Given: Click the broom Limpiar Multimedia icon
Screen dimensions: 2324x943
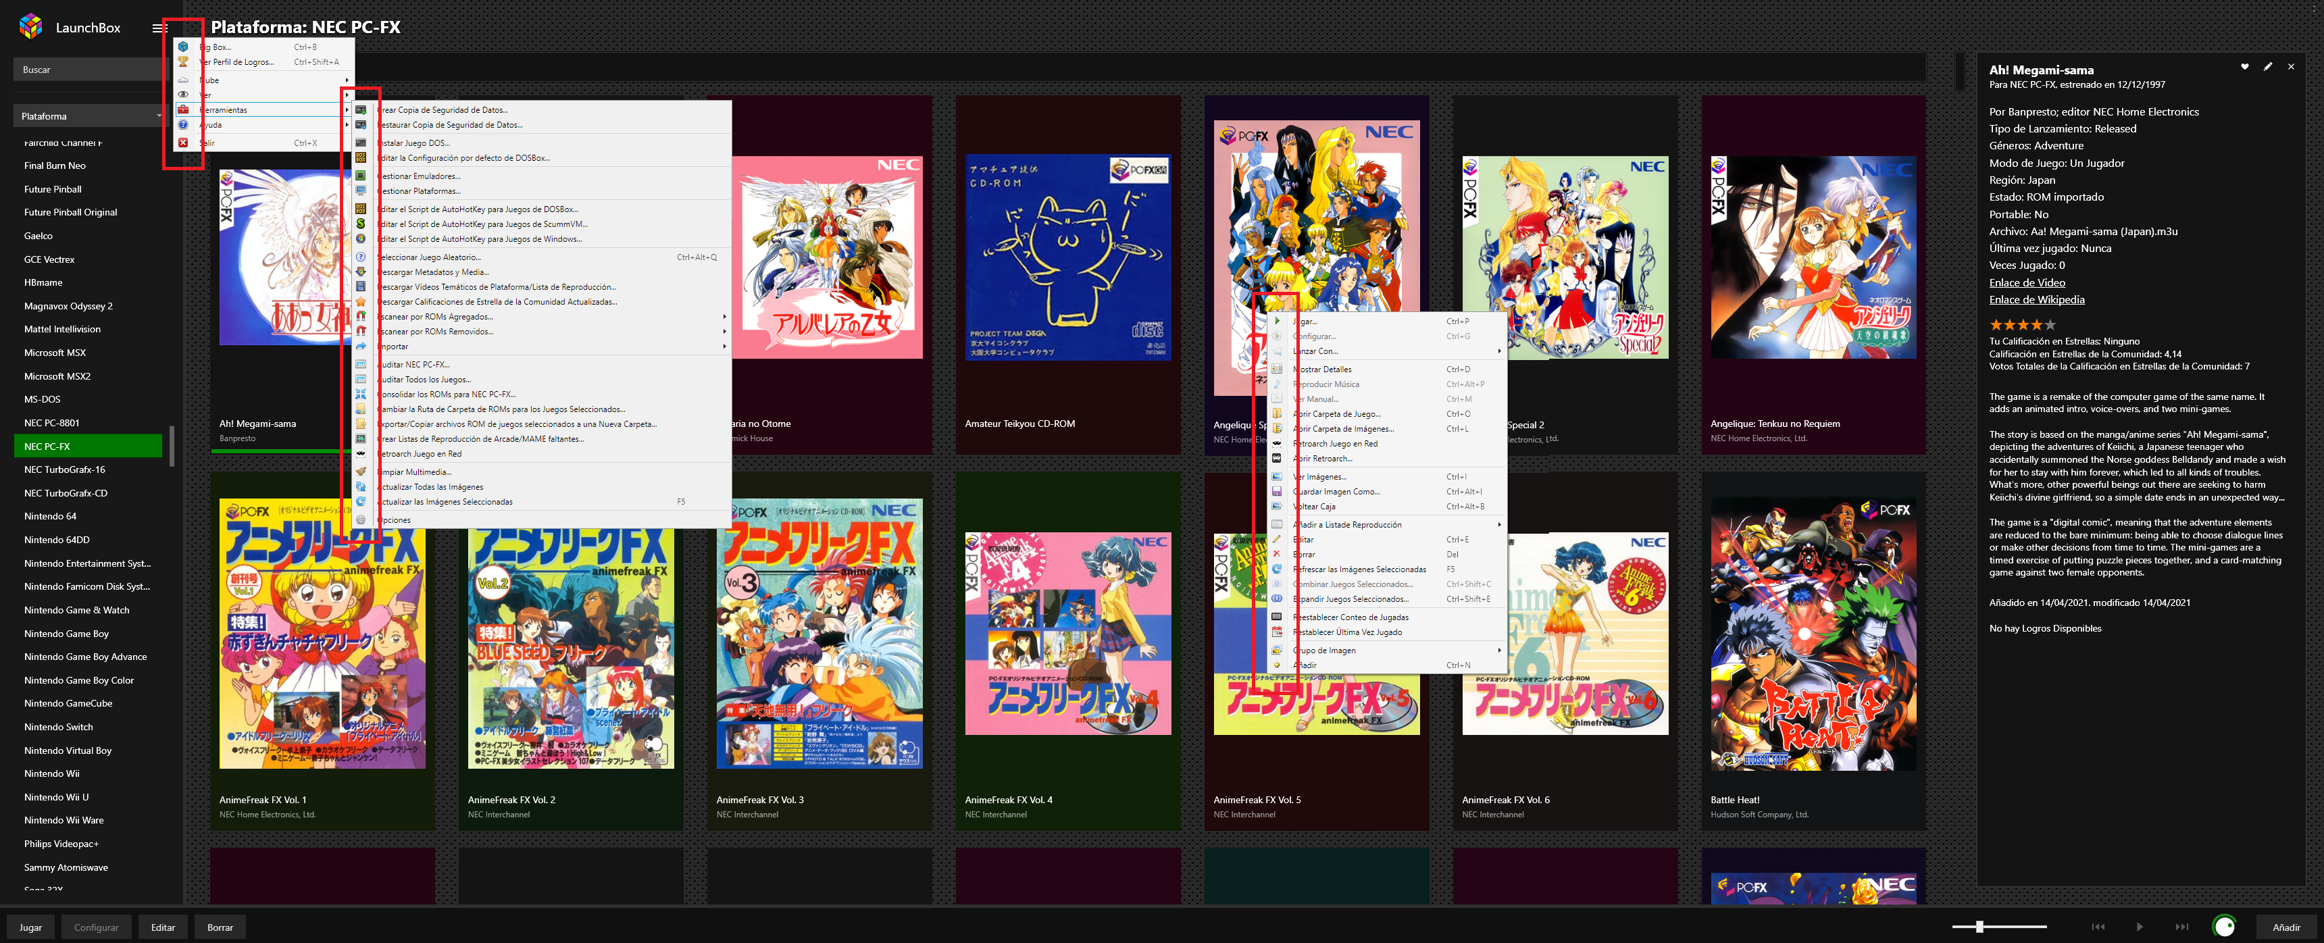Looking at the screenshot, I should [x=361, y=472].
